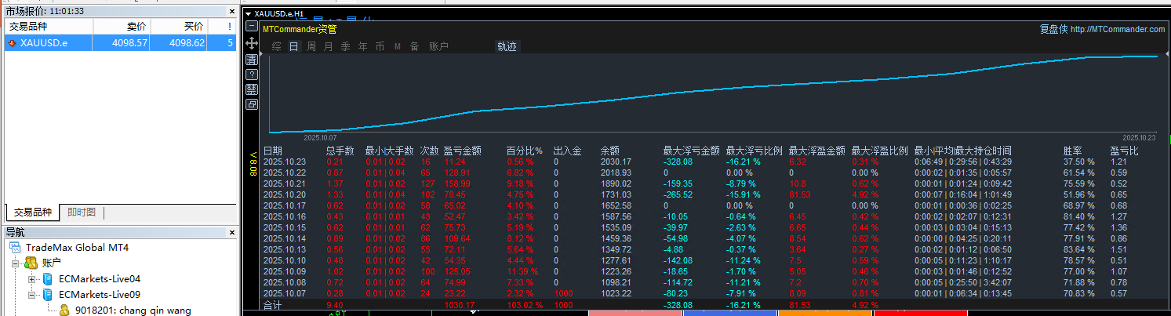
Task: Select the 月 monthly period tab
Action: [x=328, y=47]
